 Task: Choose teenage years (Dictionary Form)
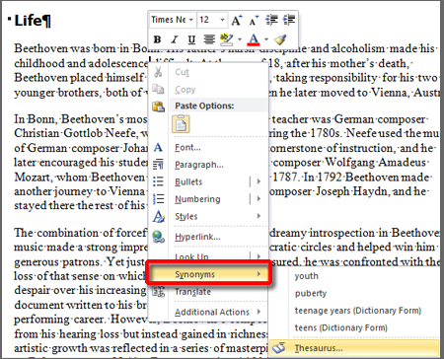click(358, 311)
